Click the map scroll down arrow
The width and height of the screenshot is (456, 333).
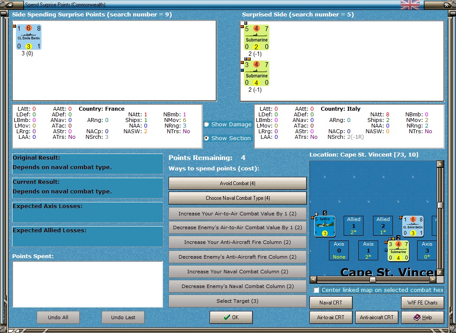[440, 272]
